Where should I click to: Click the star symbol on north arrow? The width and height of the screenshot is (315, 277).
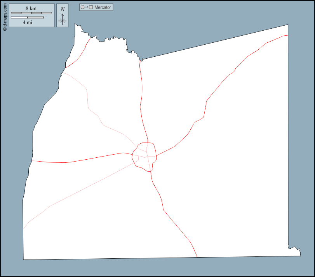62,21
